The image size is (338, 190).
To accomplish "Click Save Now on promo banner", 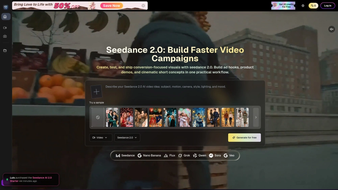I will (112, 6).
